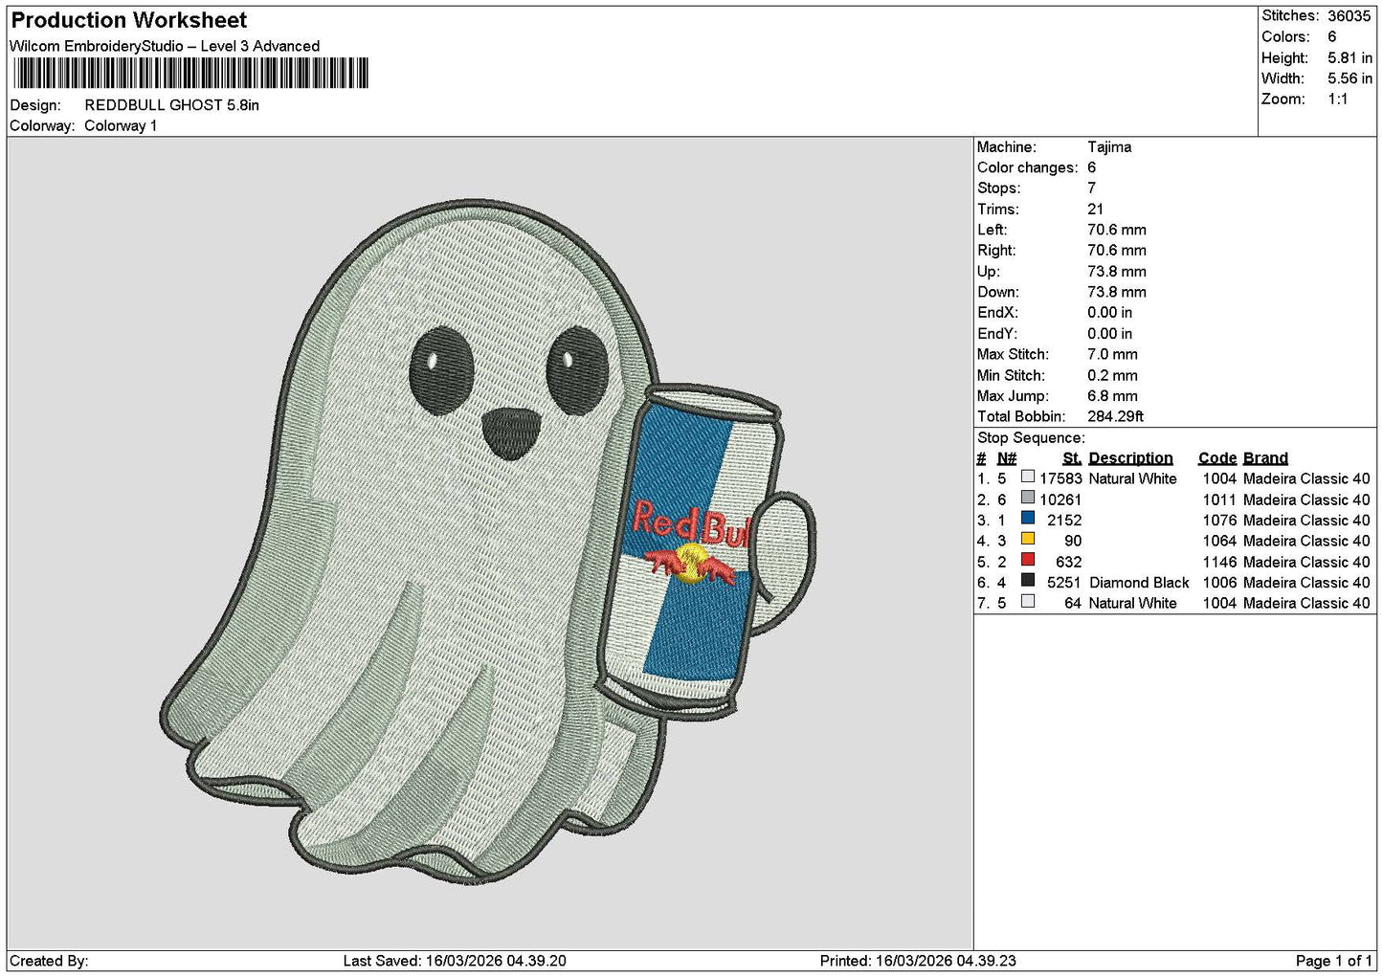The width and height of the screenshot is (1383, 977).
Task: Select the gray swatch beside 10261 stitches
Action: click(1027, 498)
